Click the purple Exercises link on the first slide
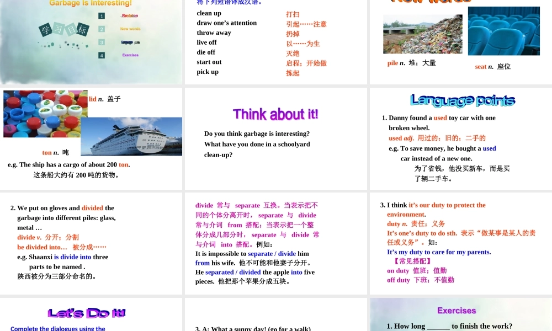This screenshot has width=552, height=331. pyautogui.click(x=130, y=55)
